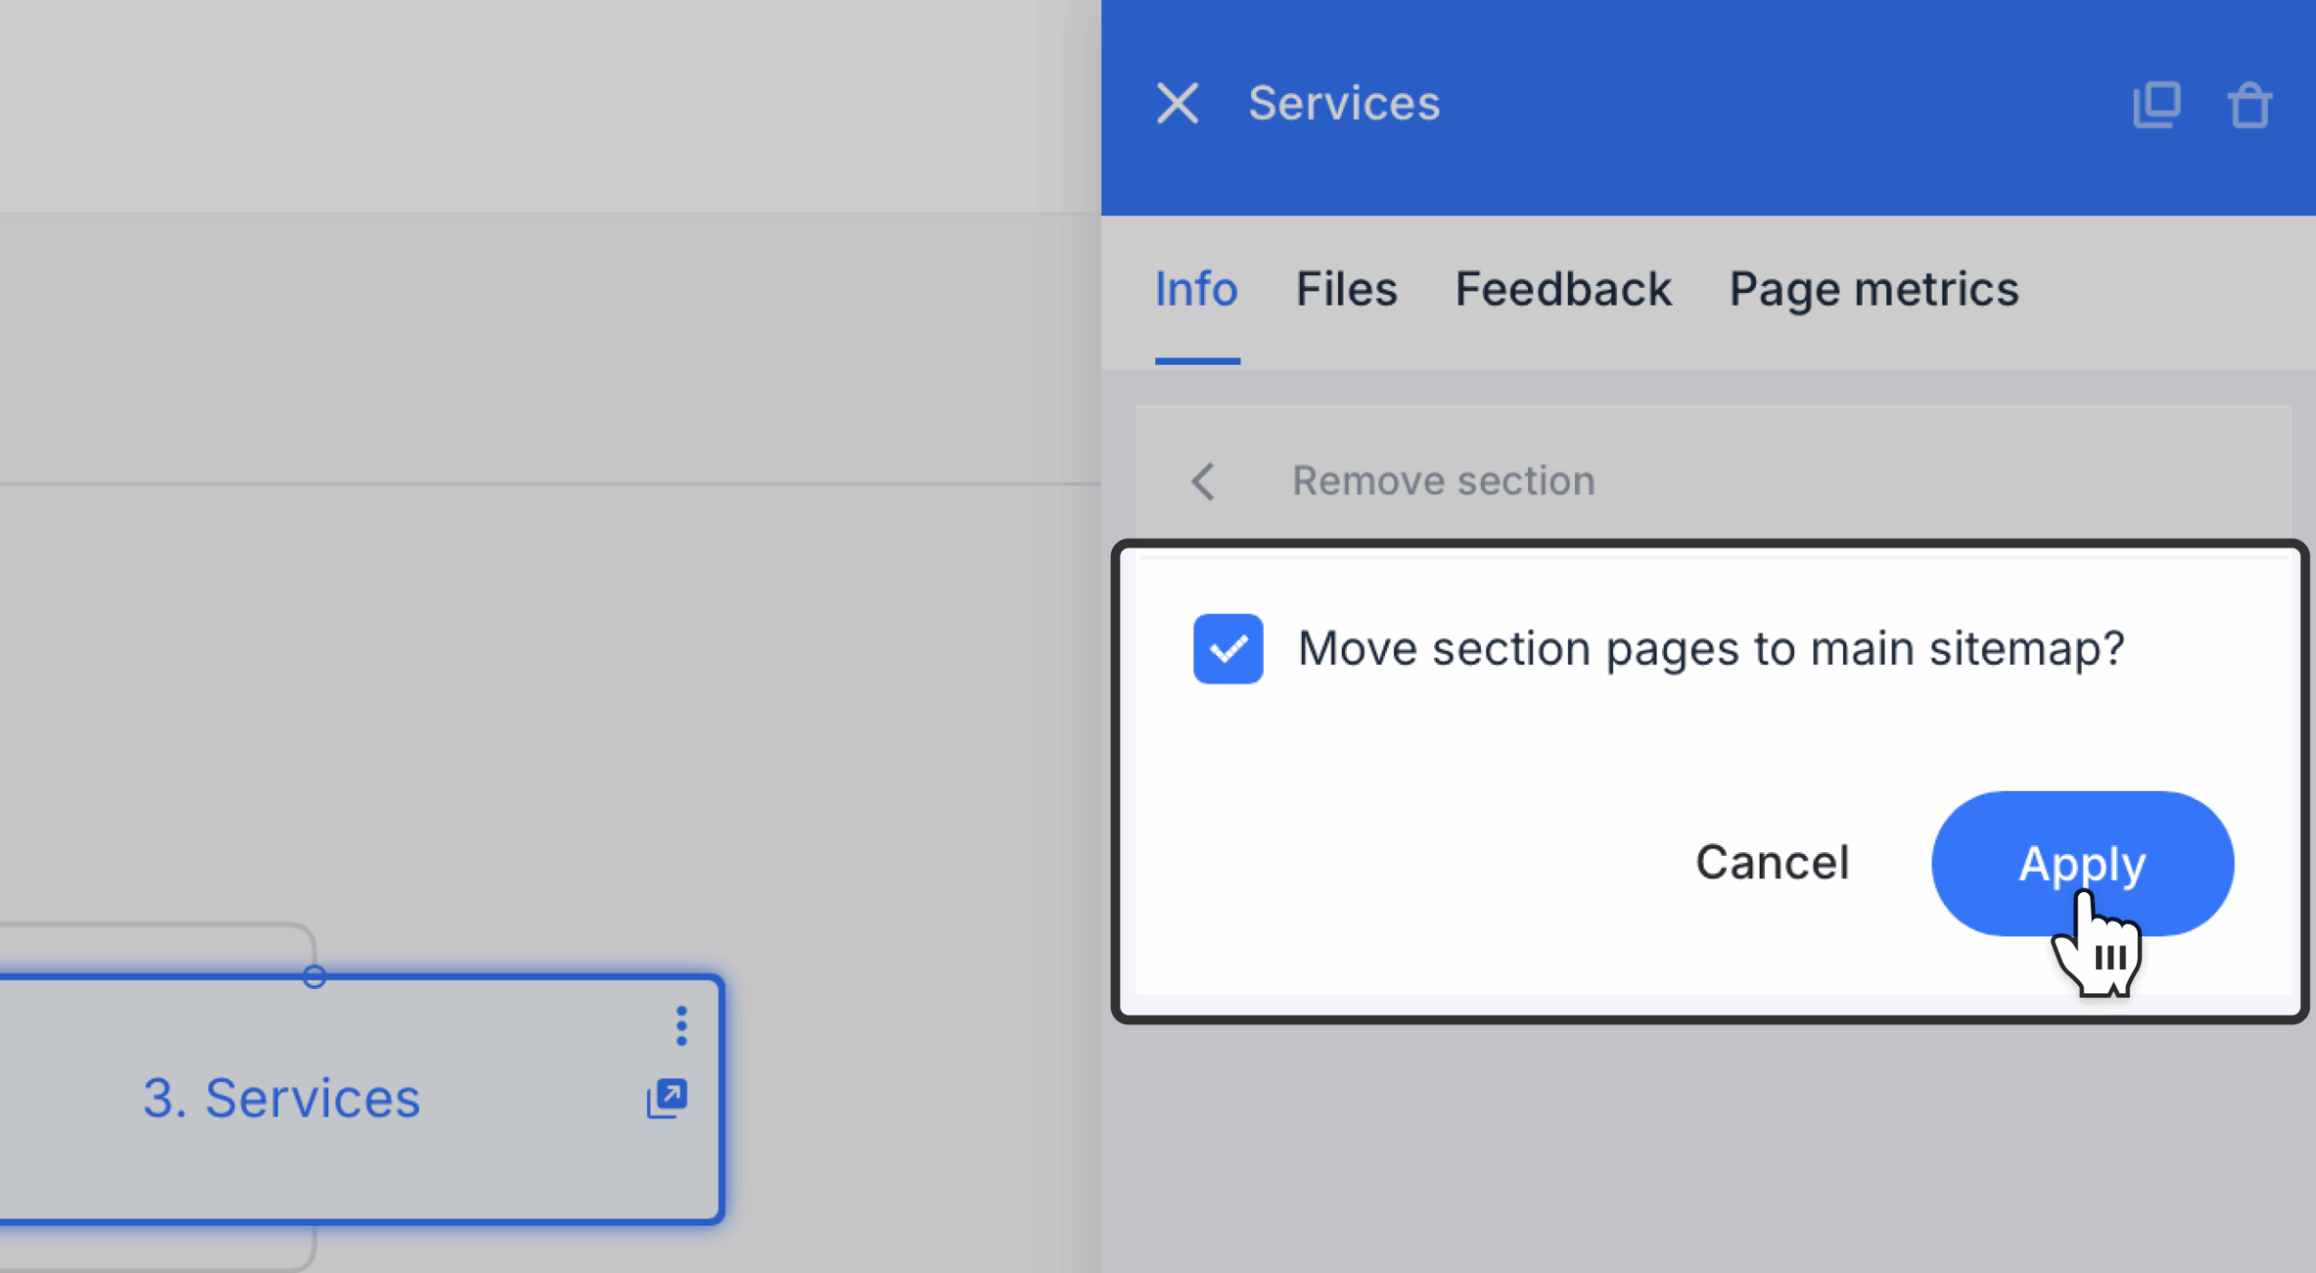Click the Services title in panel header
The height and width of the screenshot is (1273, 2316).
pos(1344,103)
